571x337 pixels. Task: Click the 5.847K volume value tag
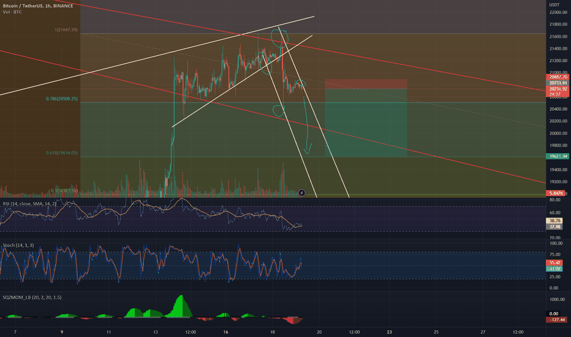556,193
